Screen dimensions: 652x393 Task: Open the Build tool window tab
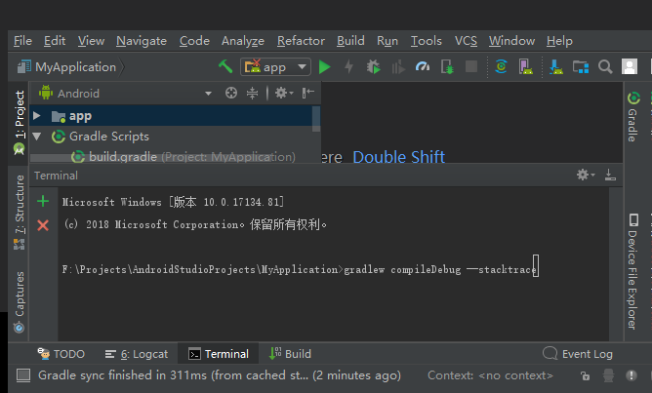[290, 354]
